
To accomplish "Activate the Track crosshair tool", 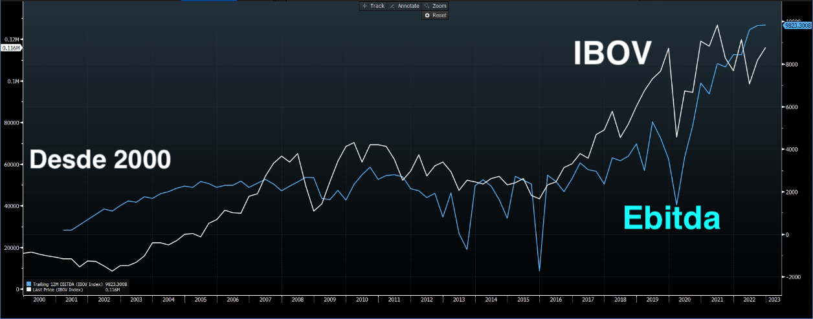I will [x=373, y=6].
